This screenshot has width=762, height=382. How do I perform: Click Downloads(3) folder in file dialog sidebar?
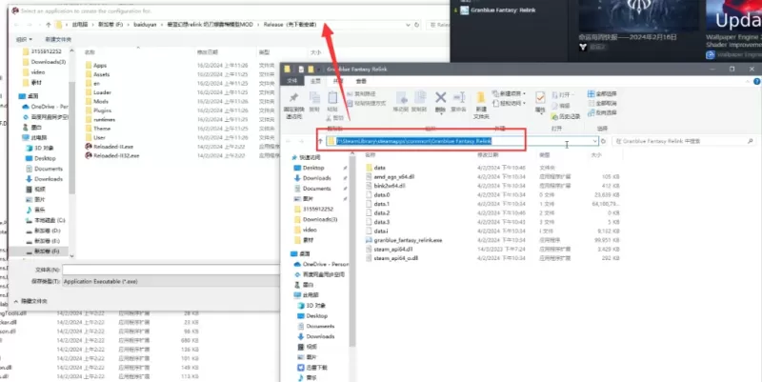[x=49, y=62]
